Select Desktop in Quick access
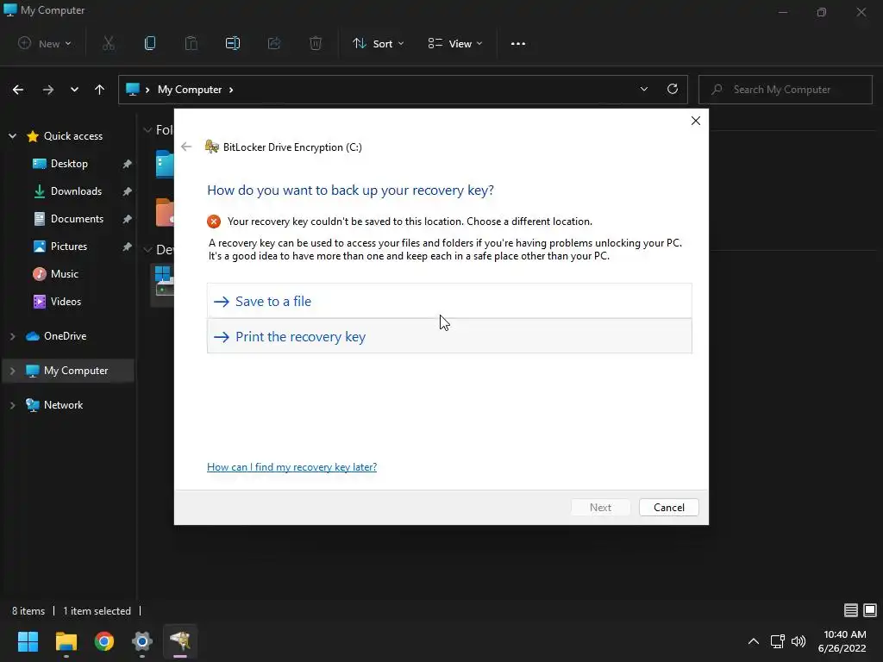 pos(69,164)
